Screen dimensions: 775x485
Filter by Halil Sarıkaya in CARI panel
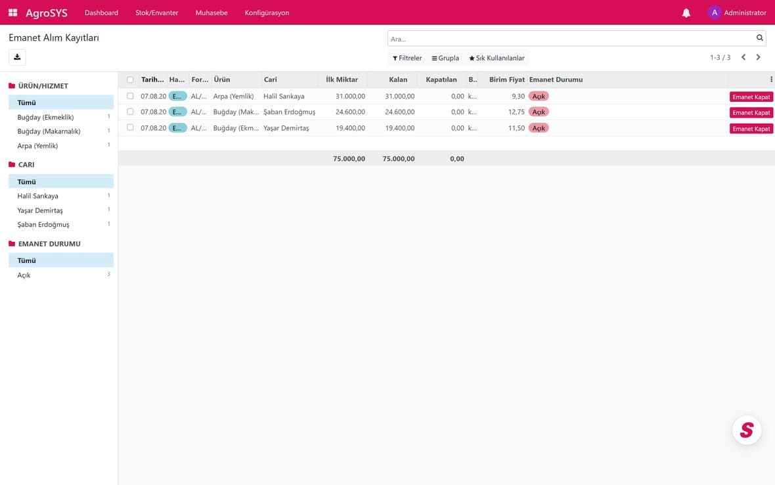61,196
